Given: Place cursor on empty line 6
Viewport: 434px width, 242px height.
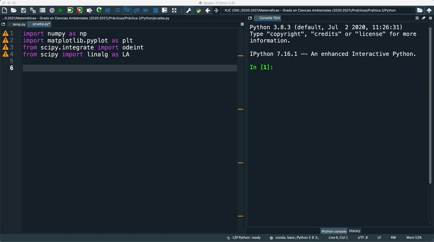Looking at the screenshot, I should pos(130,68).
